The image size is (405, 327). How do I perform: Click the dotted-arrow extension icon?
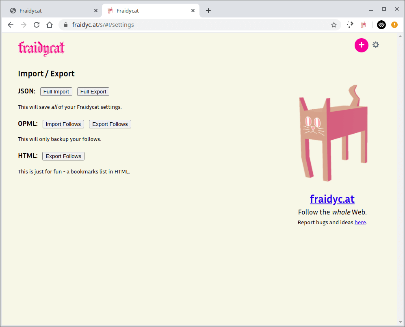[350, 25]
